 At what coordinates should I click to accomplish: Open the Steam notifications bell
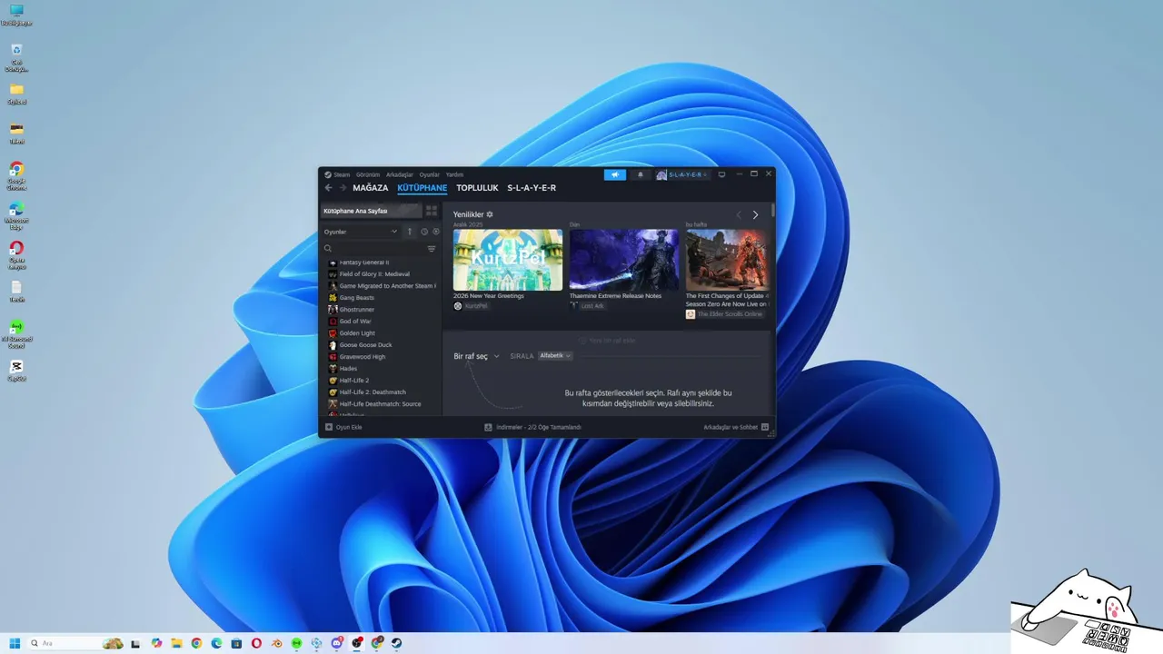click(640, 174)
